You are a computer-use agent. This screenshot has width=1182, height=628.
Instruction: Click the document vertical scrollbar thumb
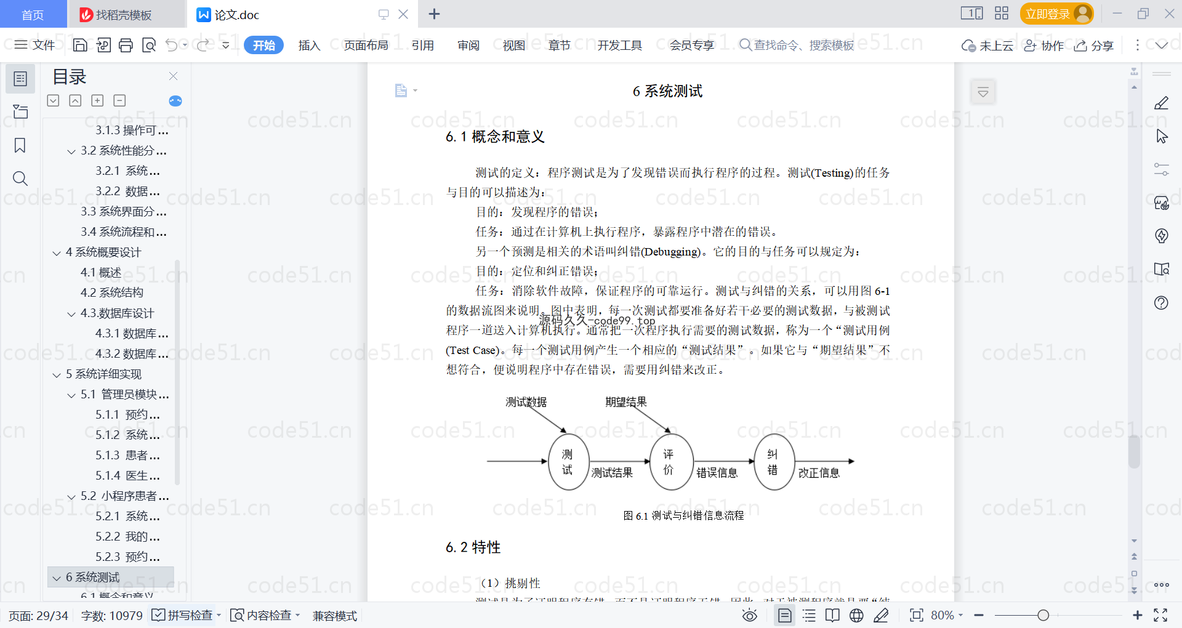[x=1134, y=452]
